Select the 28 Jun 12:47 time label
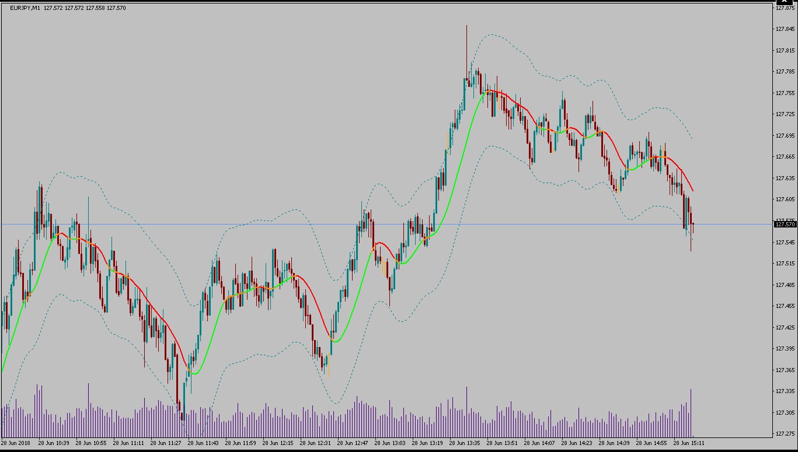This screenshot has height=452, width=798. click(x=353, y=443)
